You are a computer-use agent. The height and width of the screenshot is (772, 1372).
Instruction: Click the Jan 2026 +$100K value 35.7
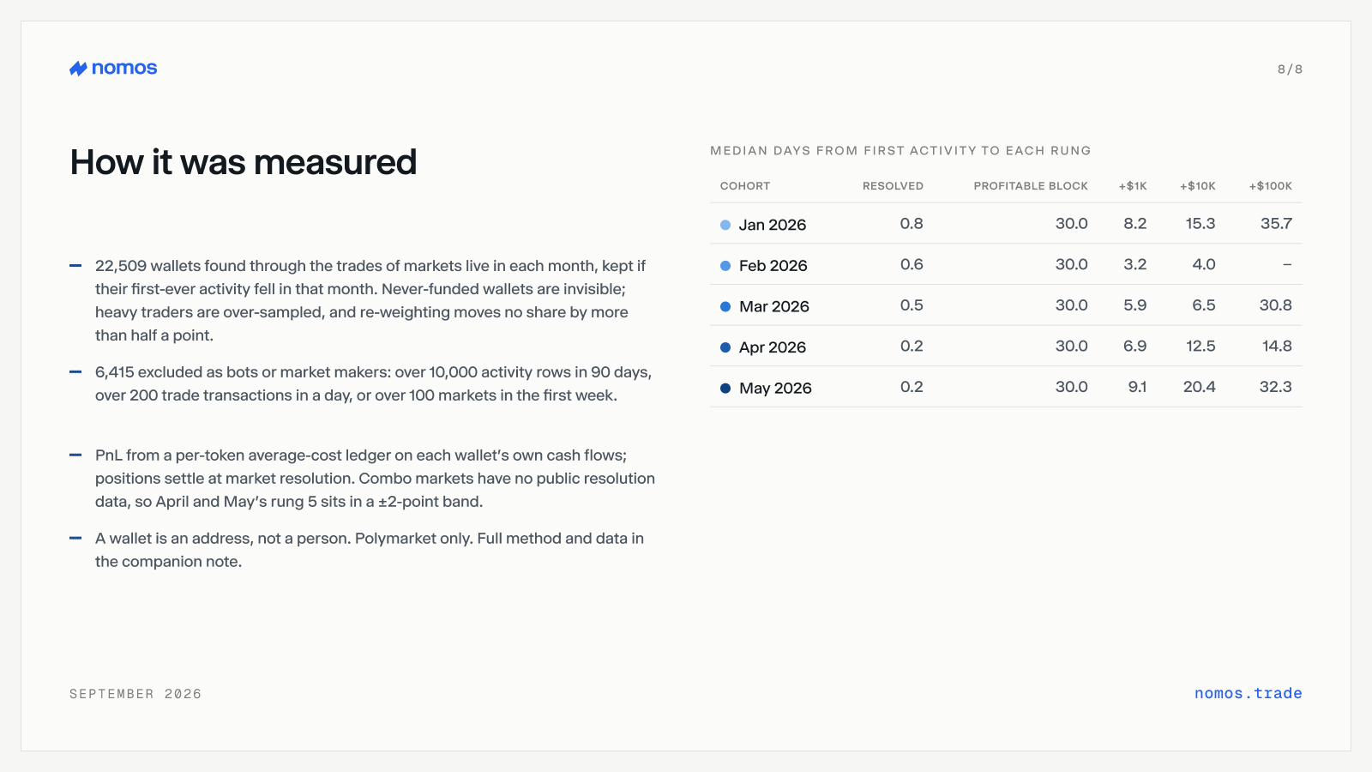[1276, 224]
